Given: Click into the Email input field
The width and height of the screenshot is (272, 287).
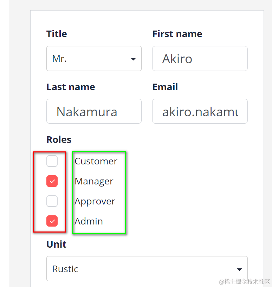Looking at the screenshot, I should [200, 111].
